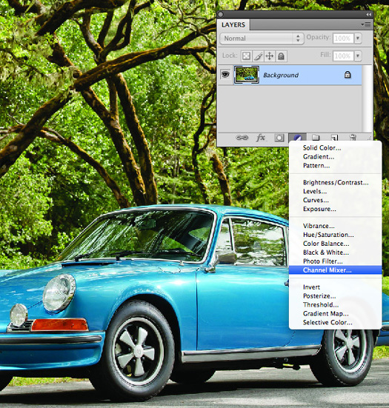Toggle lock image pixels brush icon
The image size is (389, 408).
(258, 56)
